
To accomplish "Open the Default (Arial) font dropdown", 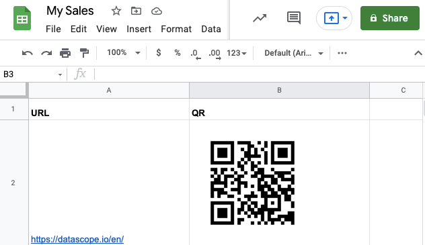I will (x=294, y=53).
